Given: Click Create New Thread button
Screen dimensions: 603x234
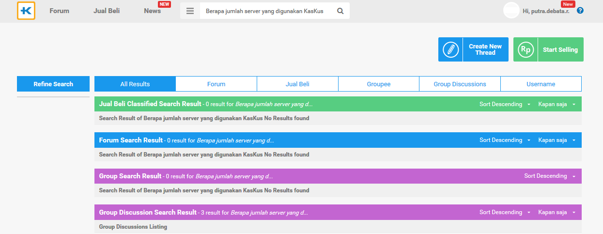Looking at the screenshot, I should tap(473, 49).
